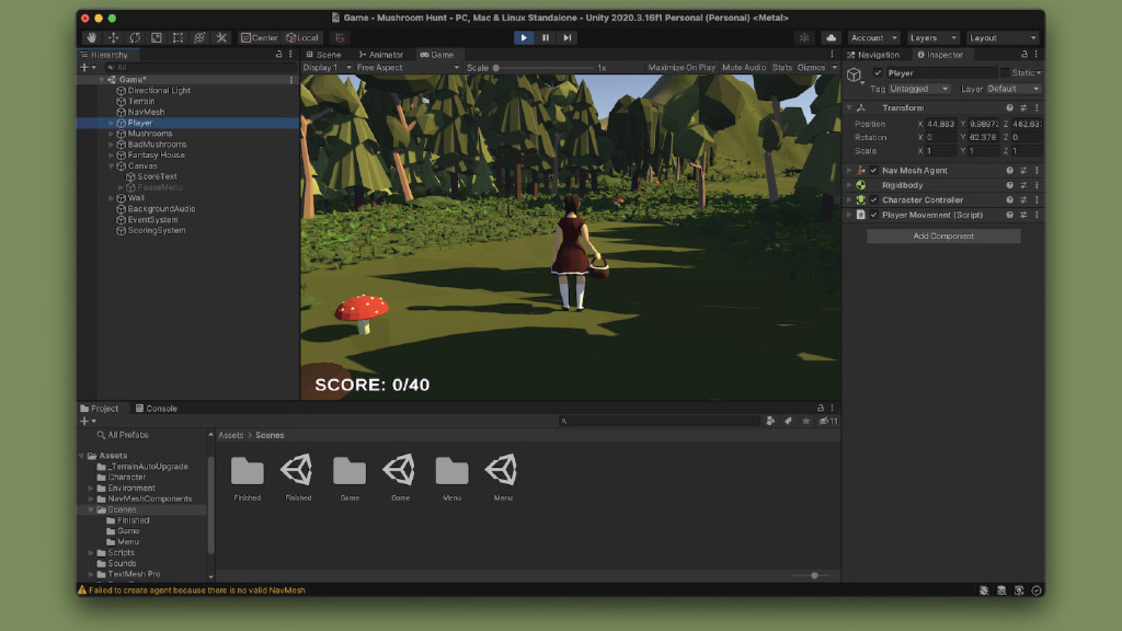Image resolution: width=1122 pixels, height=631 pixels.
Task: Expand Mushrooms in Hierarchy
Action: (x=111, y=134)
